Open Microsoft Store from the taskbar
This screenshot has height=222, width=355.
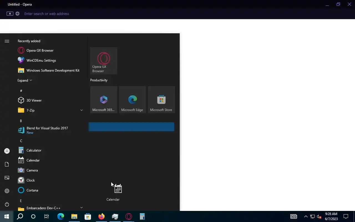pos(88,216)
